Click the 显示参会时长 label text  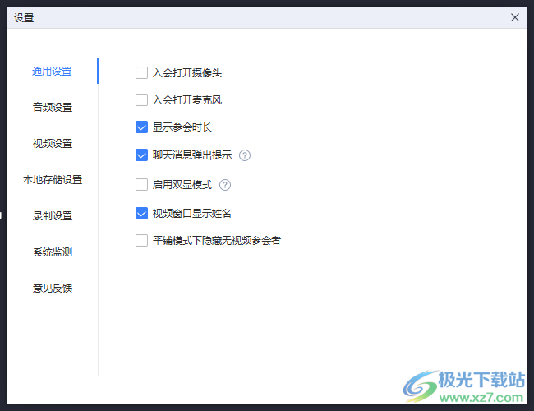(182, 127)
